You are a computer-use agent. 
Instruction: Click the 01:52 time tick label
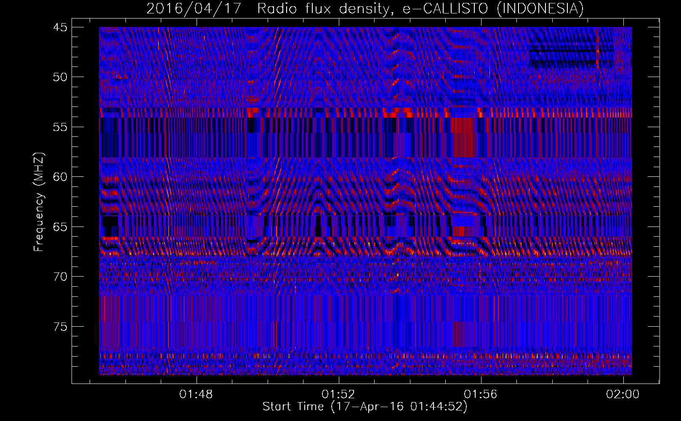(338, 394)
